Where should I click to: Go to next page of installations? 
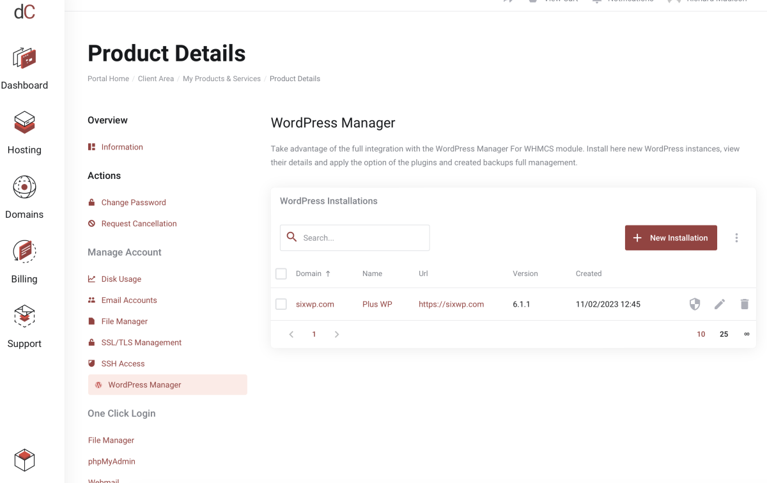[337, 334]
